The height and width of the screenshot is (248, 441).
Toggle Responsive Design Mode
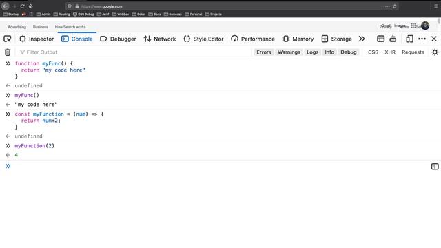(409, 39)
